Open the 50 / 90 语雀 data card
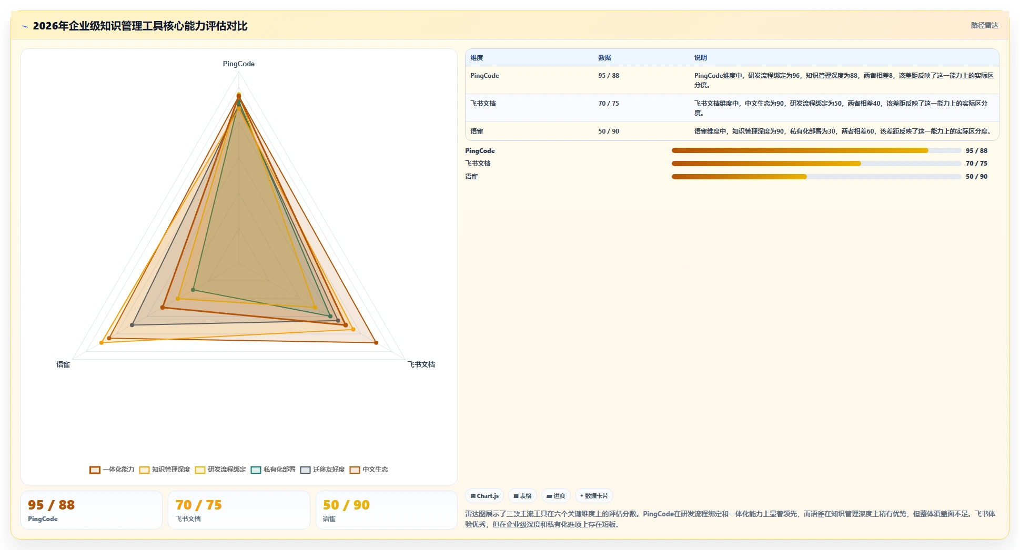Screen dimensions: 1020x550 pos(387,510)
